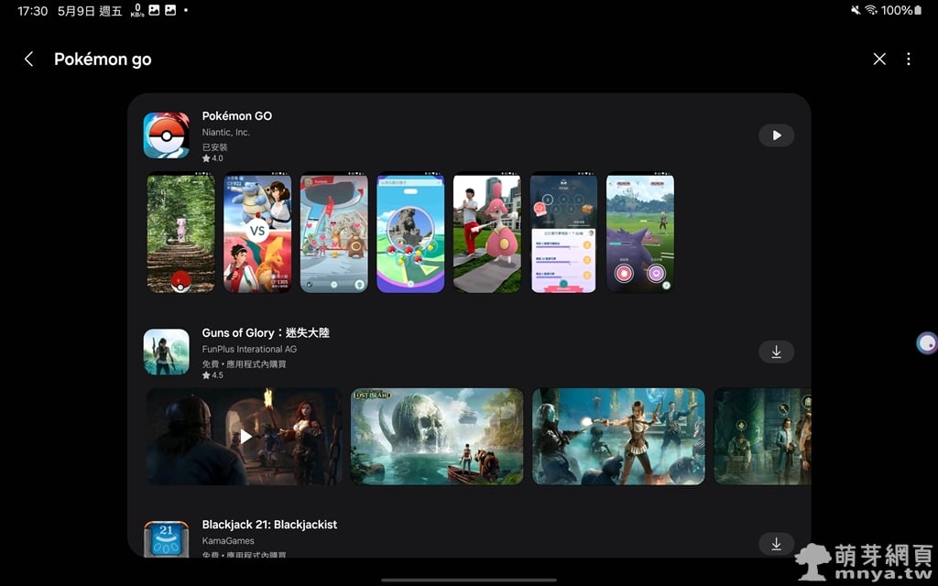Viewport: 938px width, 586px height.
Task: Tap the Pokémon go search field text
Action: [103, 60]
